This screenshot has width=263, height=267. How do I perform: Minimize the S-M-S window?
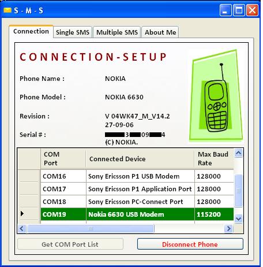click(226, 10)
